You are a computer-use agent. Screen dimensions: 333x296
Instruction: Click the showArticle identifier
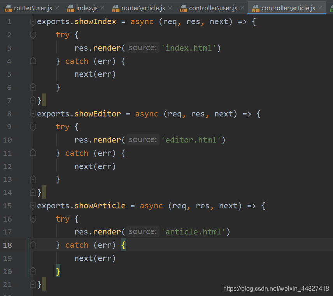point(100,206)
